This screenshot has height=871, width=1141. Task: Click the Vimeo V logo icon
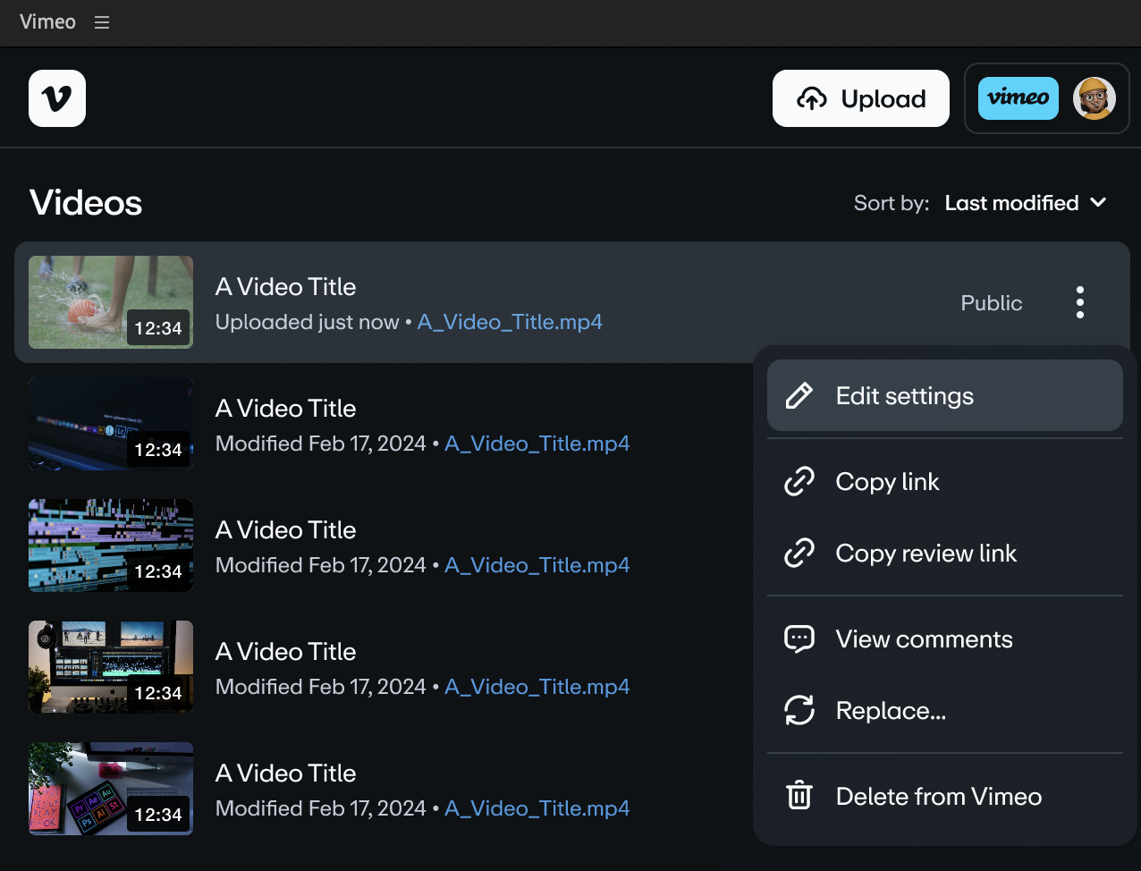tap(57, 98)
